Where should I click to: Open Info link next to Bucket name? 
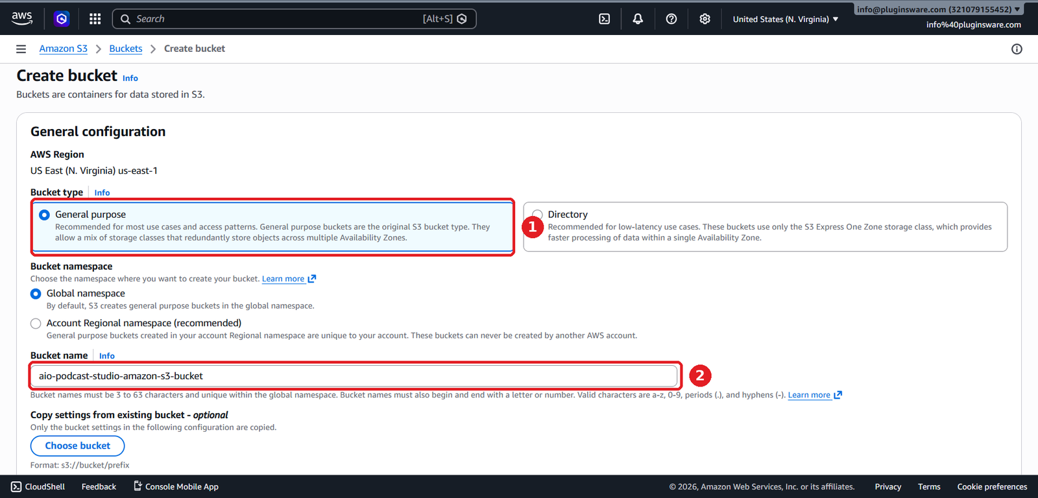(x=107, y=356)
